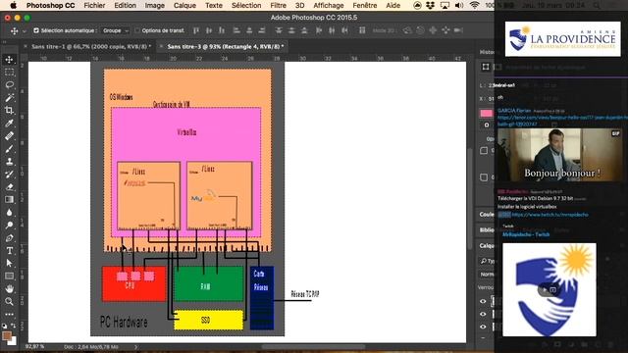The height and width of the screenshot is (353, 628).
Task: Open the Sélection menu
Action: coord(246,5)
